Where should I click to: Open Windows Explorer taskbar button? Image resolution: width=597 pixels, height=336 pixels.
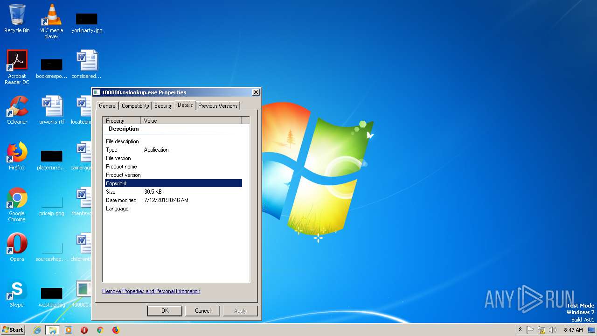coord(53,330)
